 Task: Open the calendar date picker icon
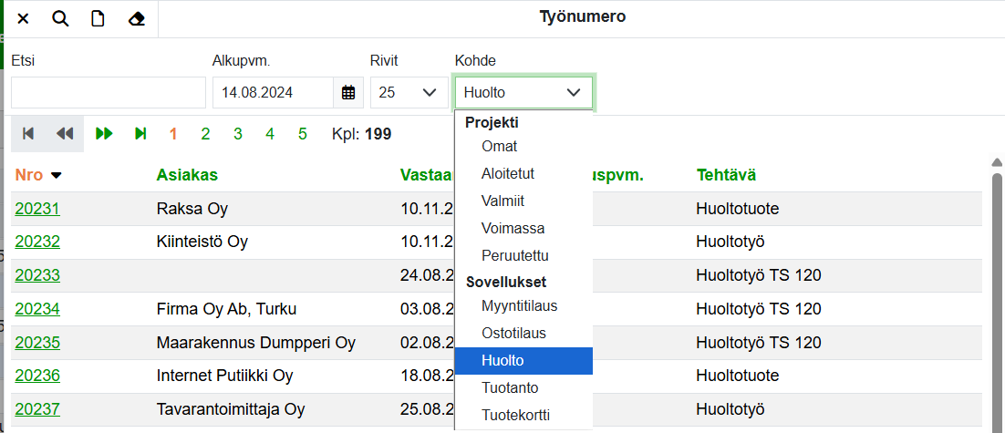pyautogui.click(x=348, y=92)
